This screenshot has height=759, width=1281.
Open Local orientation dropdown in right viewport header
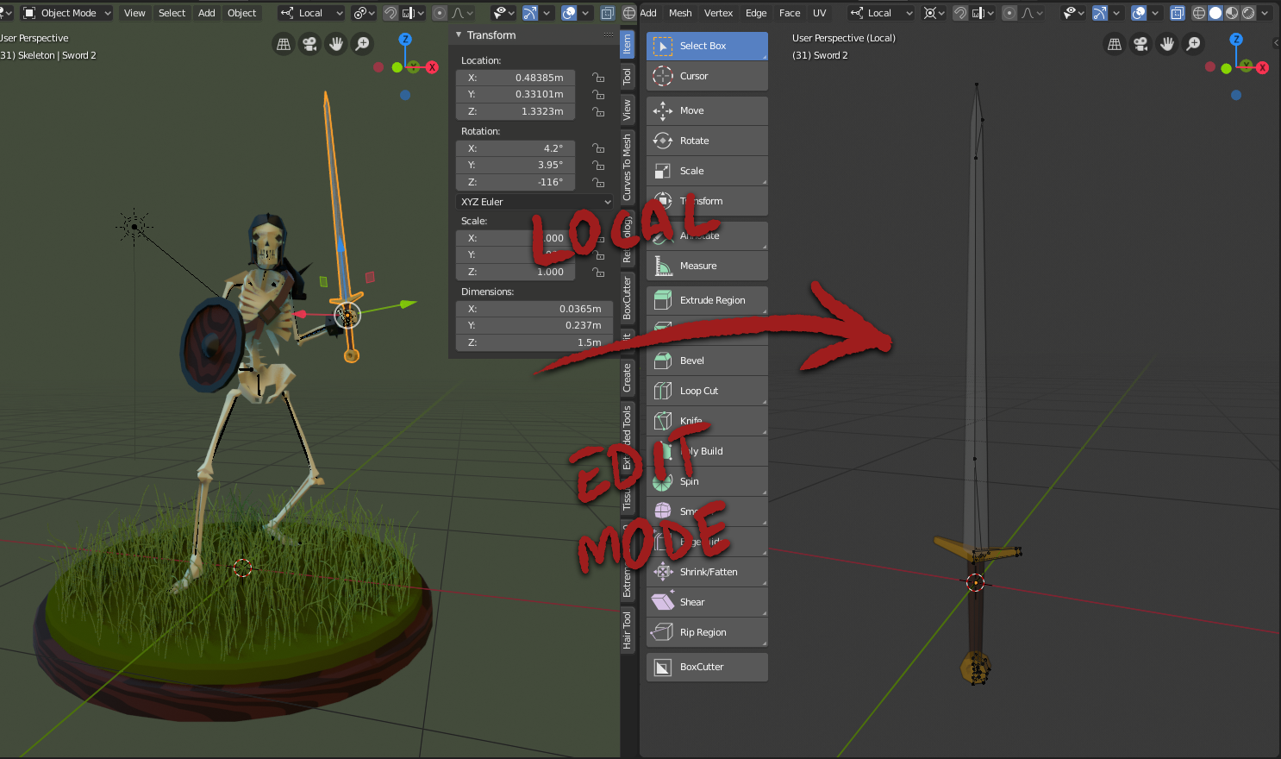(x=880, y=13)
